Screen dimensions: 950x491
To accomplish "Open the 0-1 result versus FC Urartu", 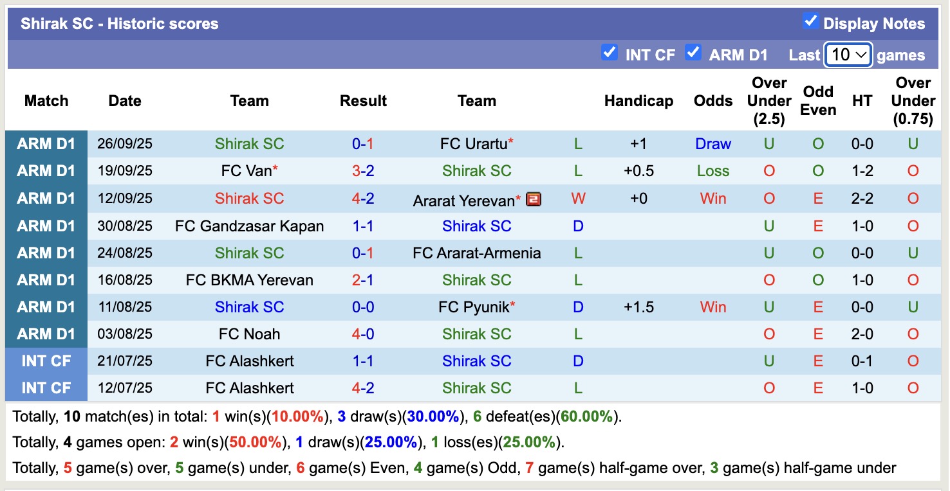I will coord(363,144).
